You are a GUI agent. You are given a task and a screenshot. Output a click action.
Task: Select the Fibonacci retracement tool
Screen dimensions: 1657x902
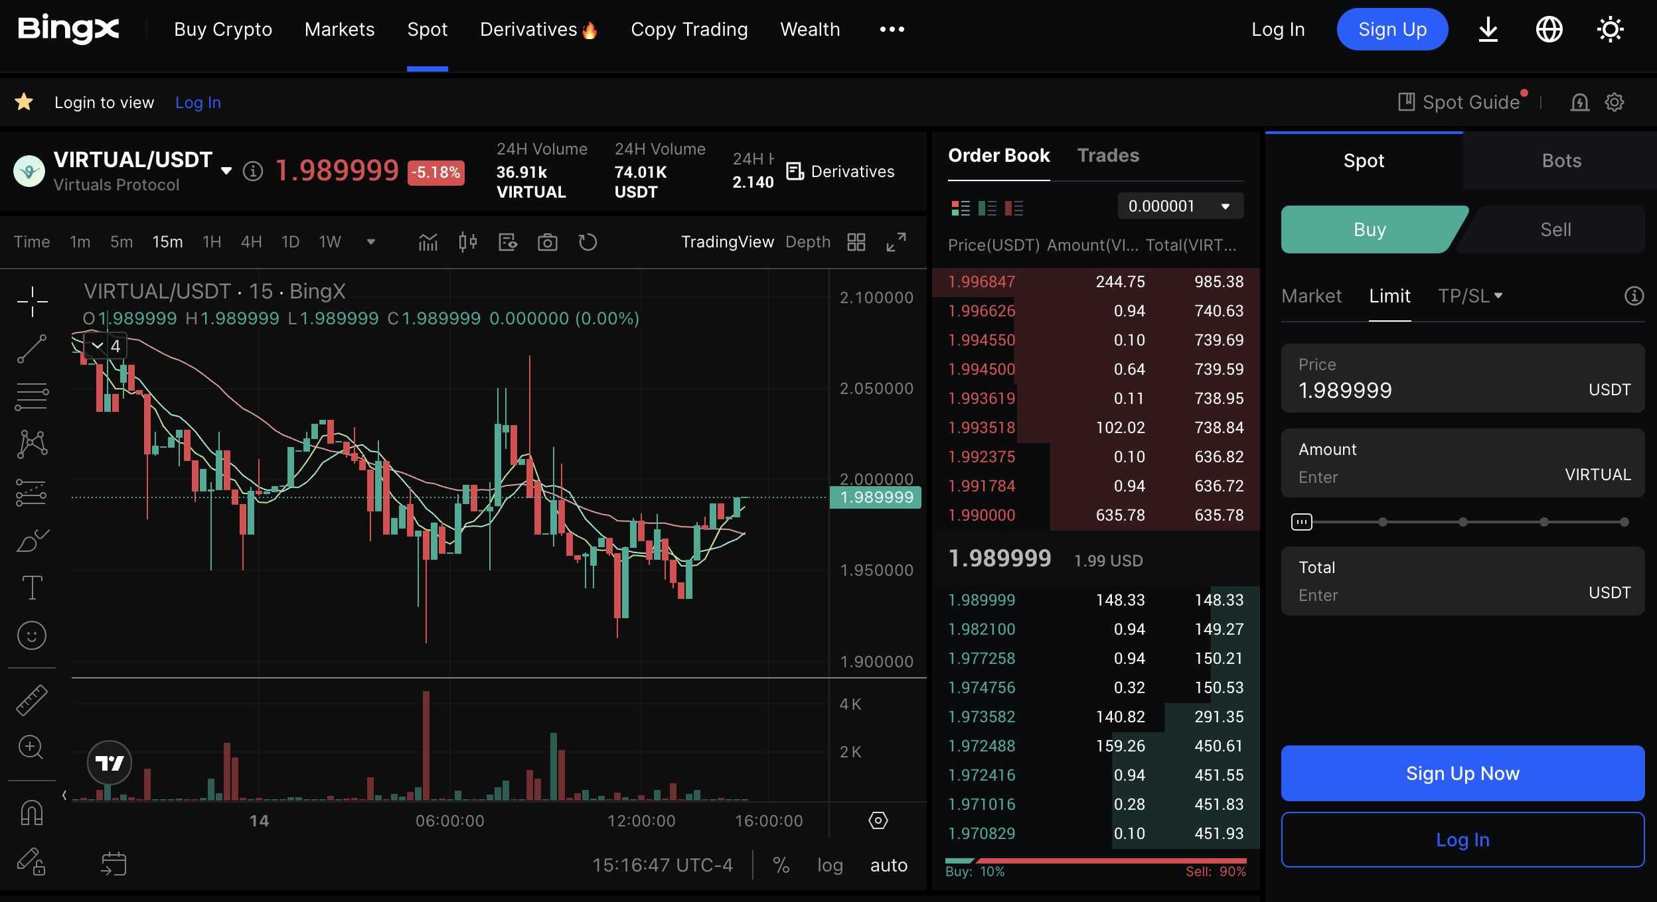(32, 397)
